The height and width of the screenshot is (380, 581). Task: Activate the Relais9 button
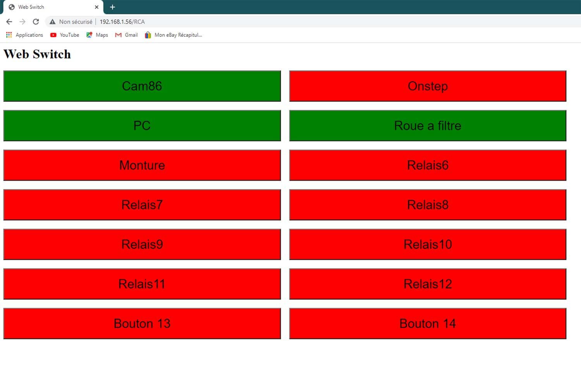pos(142,244)
